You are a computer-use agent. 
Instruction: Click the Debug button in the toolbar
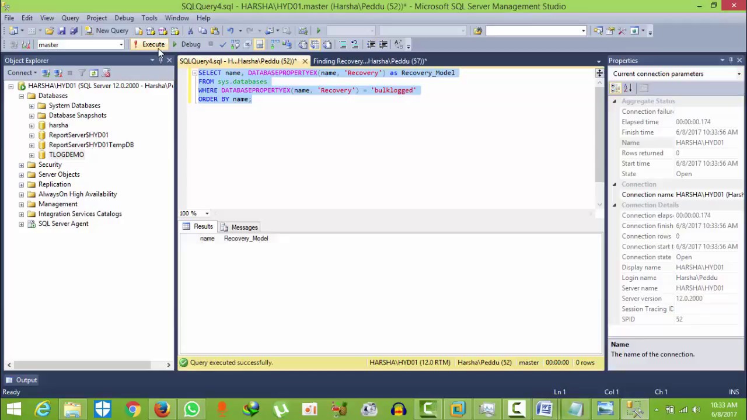(x=186, y=44)
